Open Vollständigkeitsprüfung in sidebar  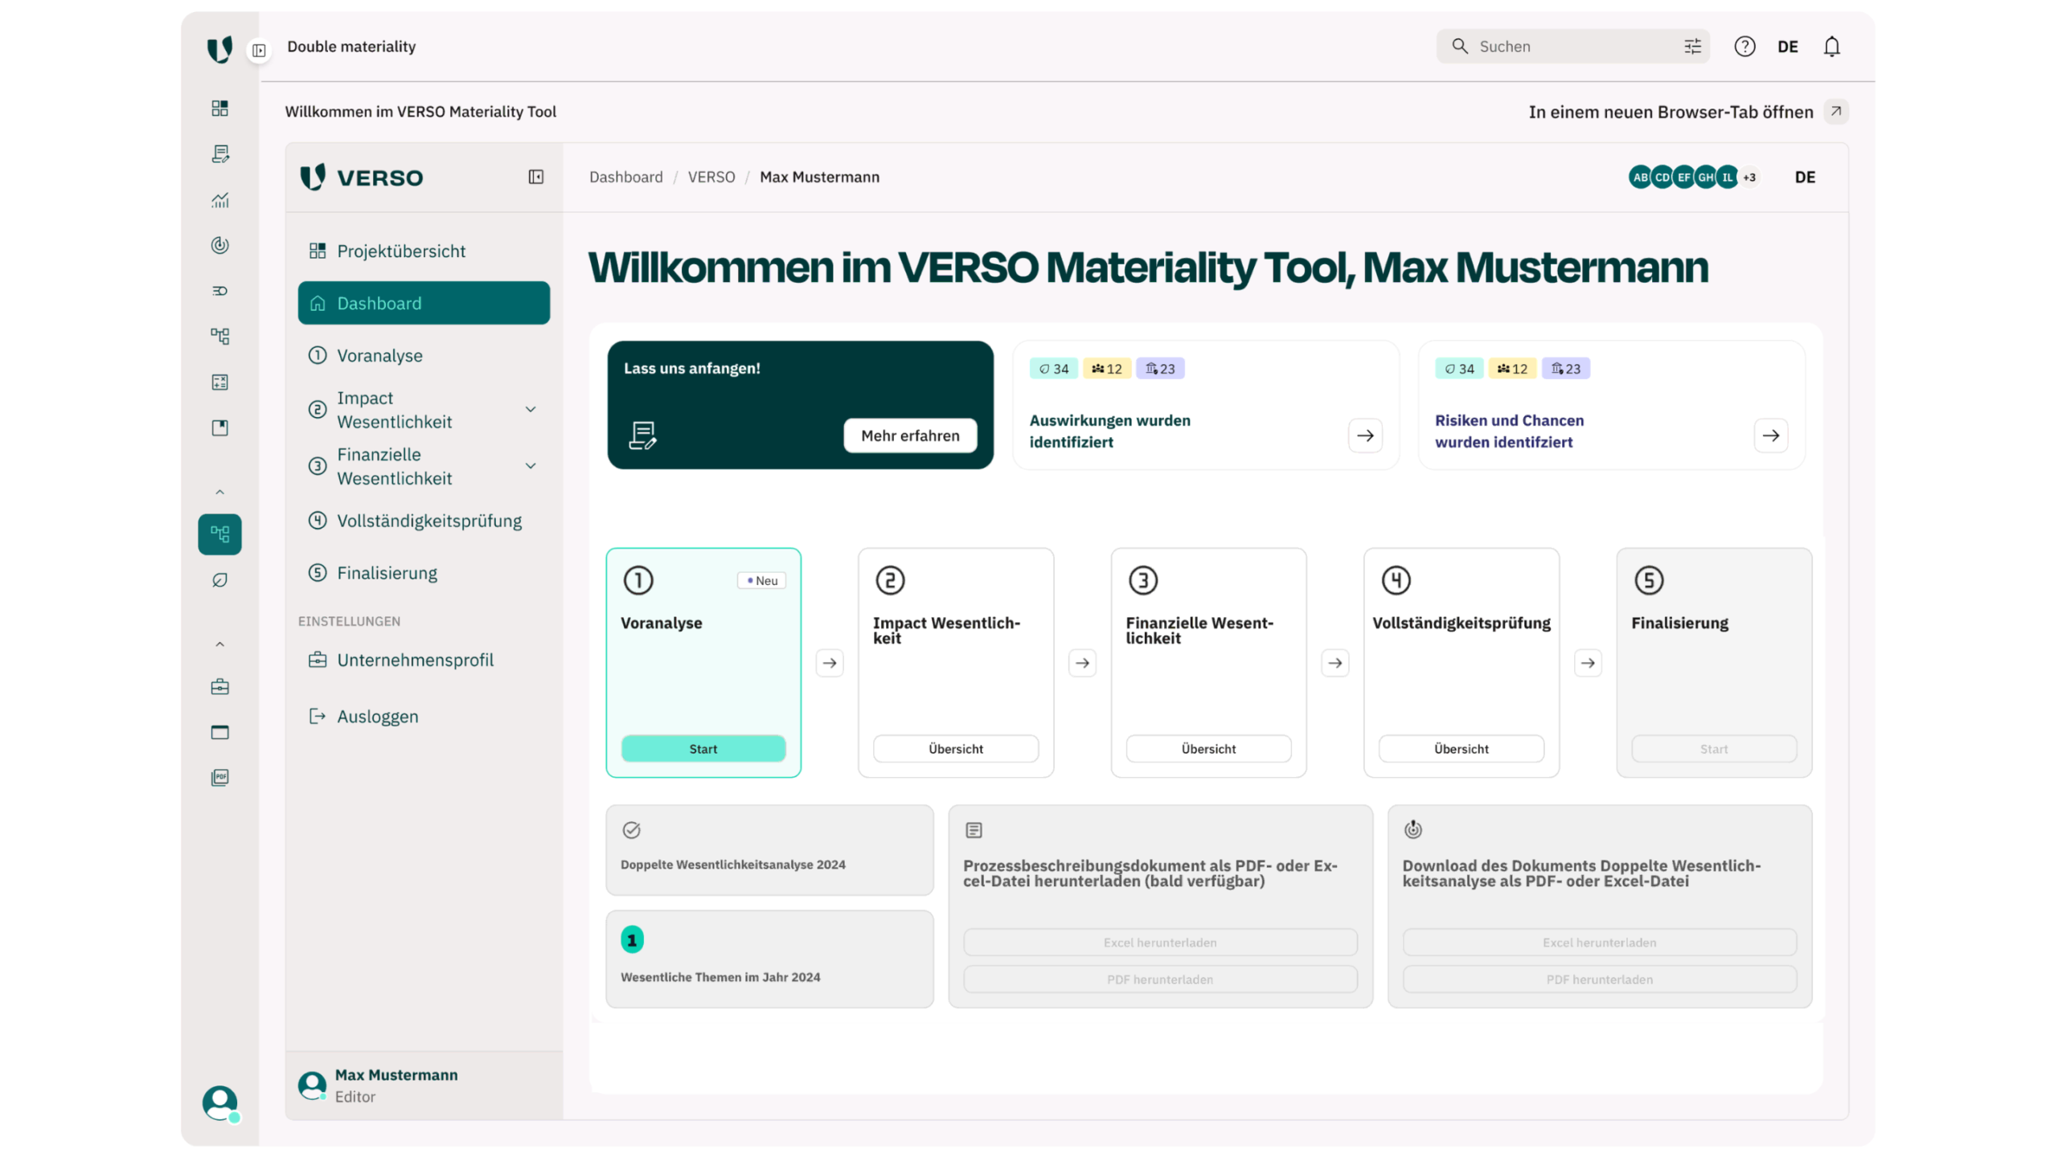click(424, 520)
